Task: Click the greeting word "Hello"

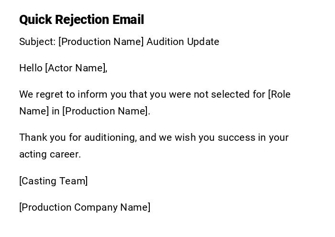Action: (31, 68)
